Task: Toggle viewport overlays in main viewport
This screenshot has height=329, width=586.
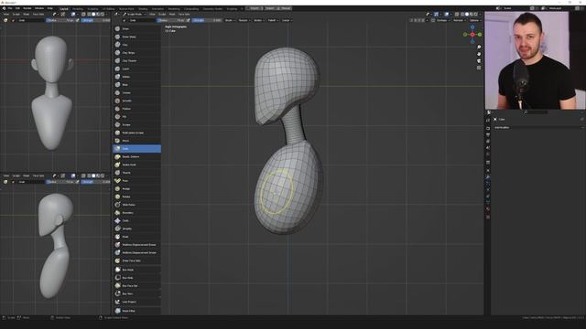Action: (x=447, y=15)
